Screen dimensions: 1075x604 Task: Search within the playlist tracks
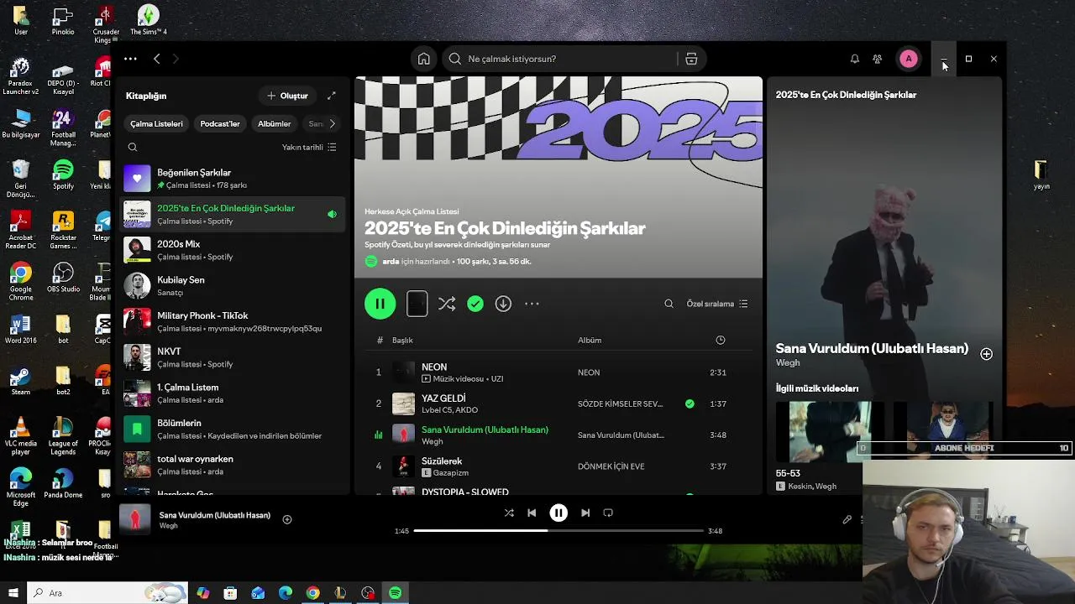tap(669, 304)
